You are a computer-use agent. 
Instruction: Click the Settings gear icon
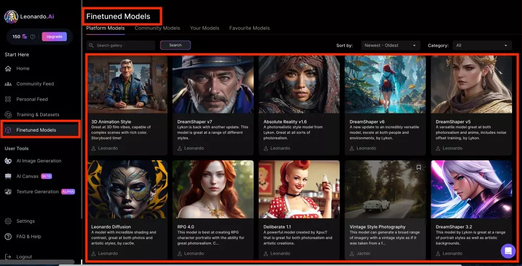[8, 221]
